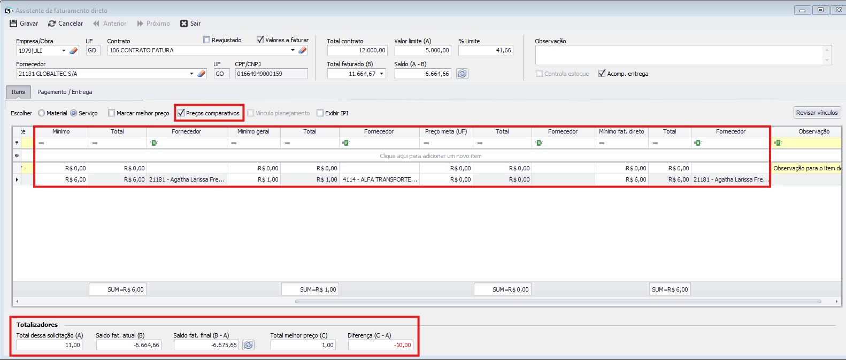Select the Itens tab
Screen dimensions: 846x361
click(x=18, y=92)
